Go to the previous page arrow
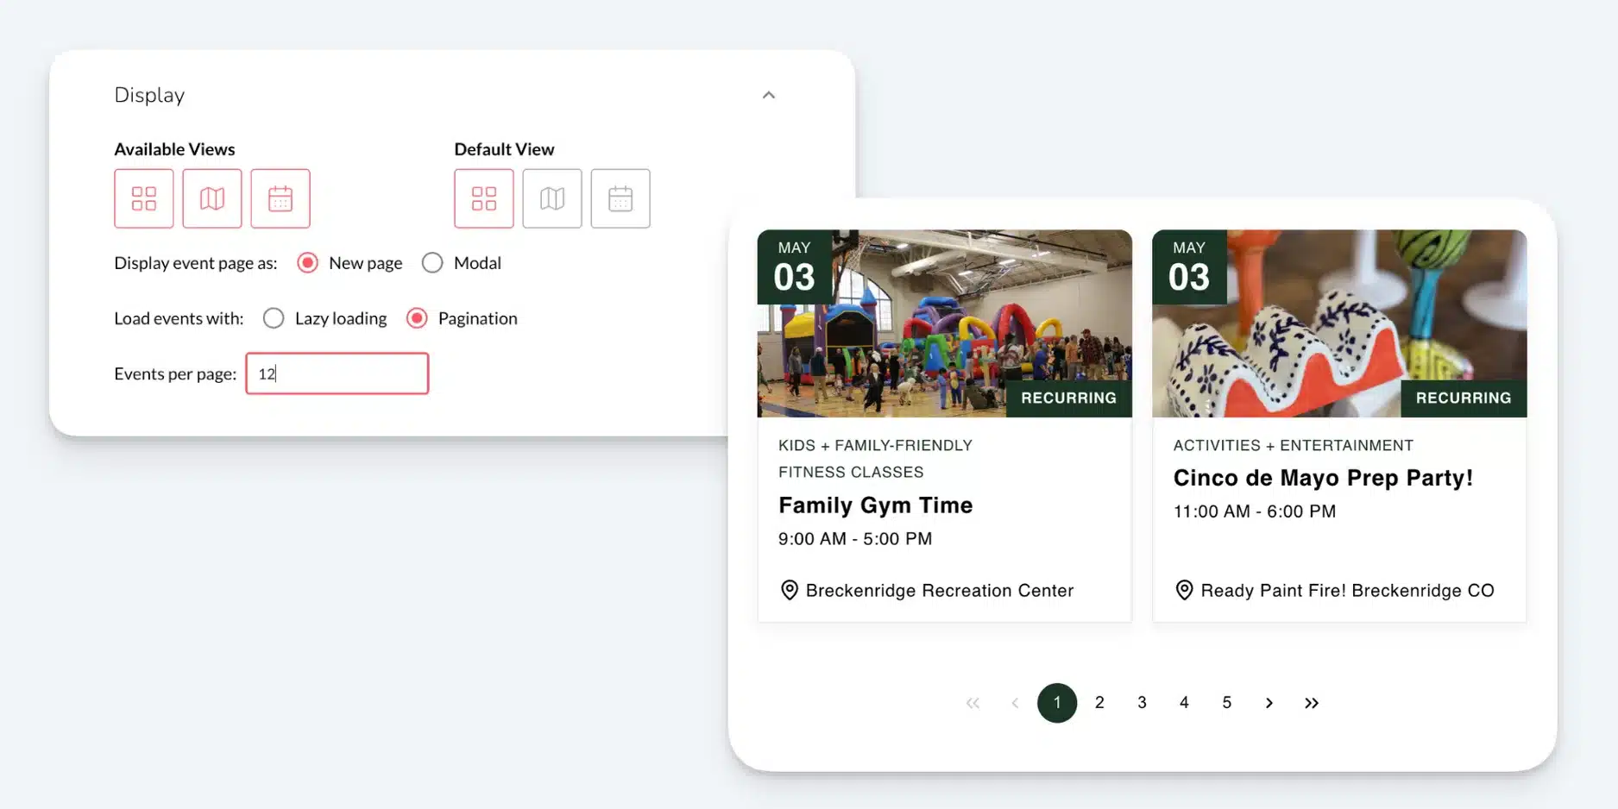The image size is (1618, 809). [1015, 703]
